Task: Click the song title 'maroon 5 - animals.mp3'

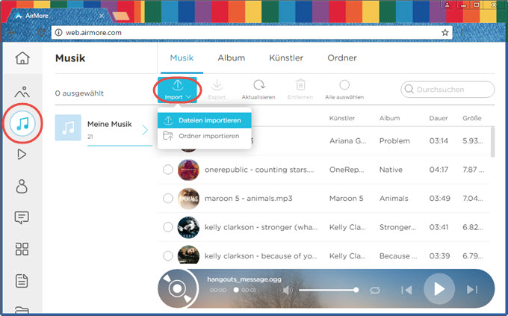Action: pos(249,199)
